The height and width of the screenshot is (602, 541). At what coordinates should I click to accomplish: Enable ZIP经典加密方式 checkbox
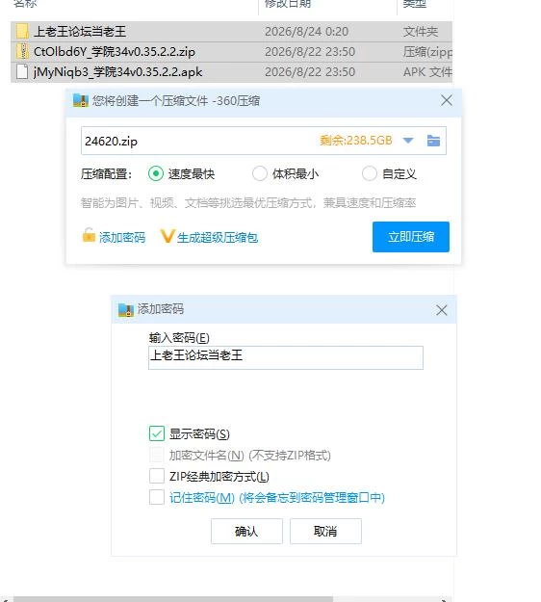[157, 476]
